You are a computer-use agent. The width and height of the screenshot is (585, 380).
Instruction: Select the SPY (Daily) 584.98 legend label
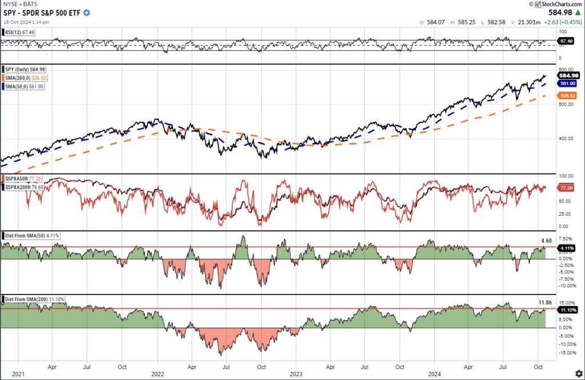(x=25, y=69)
